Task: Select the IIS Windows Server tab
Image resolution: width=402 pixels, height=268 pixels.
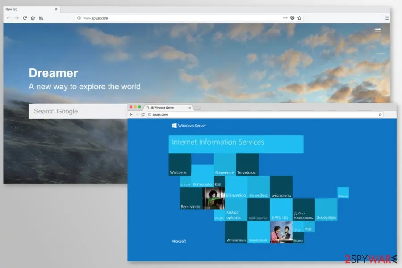Action: click(x=168, y=108)
